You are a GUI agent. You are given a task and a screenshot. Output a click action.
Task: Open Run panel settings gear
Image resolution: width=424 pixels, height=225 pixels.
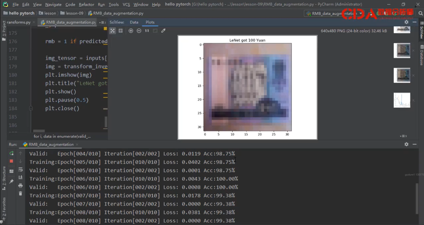click(406, 144)
